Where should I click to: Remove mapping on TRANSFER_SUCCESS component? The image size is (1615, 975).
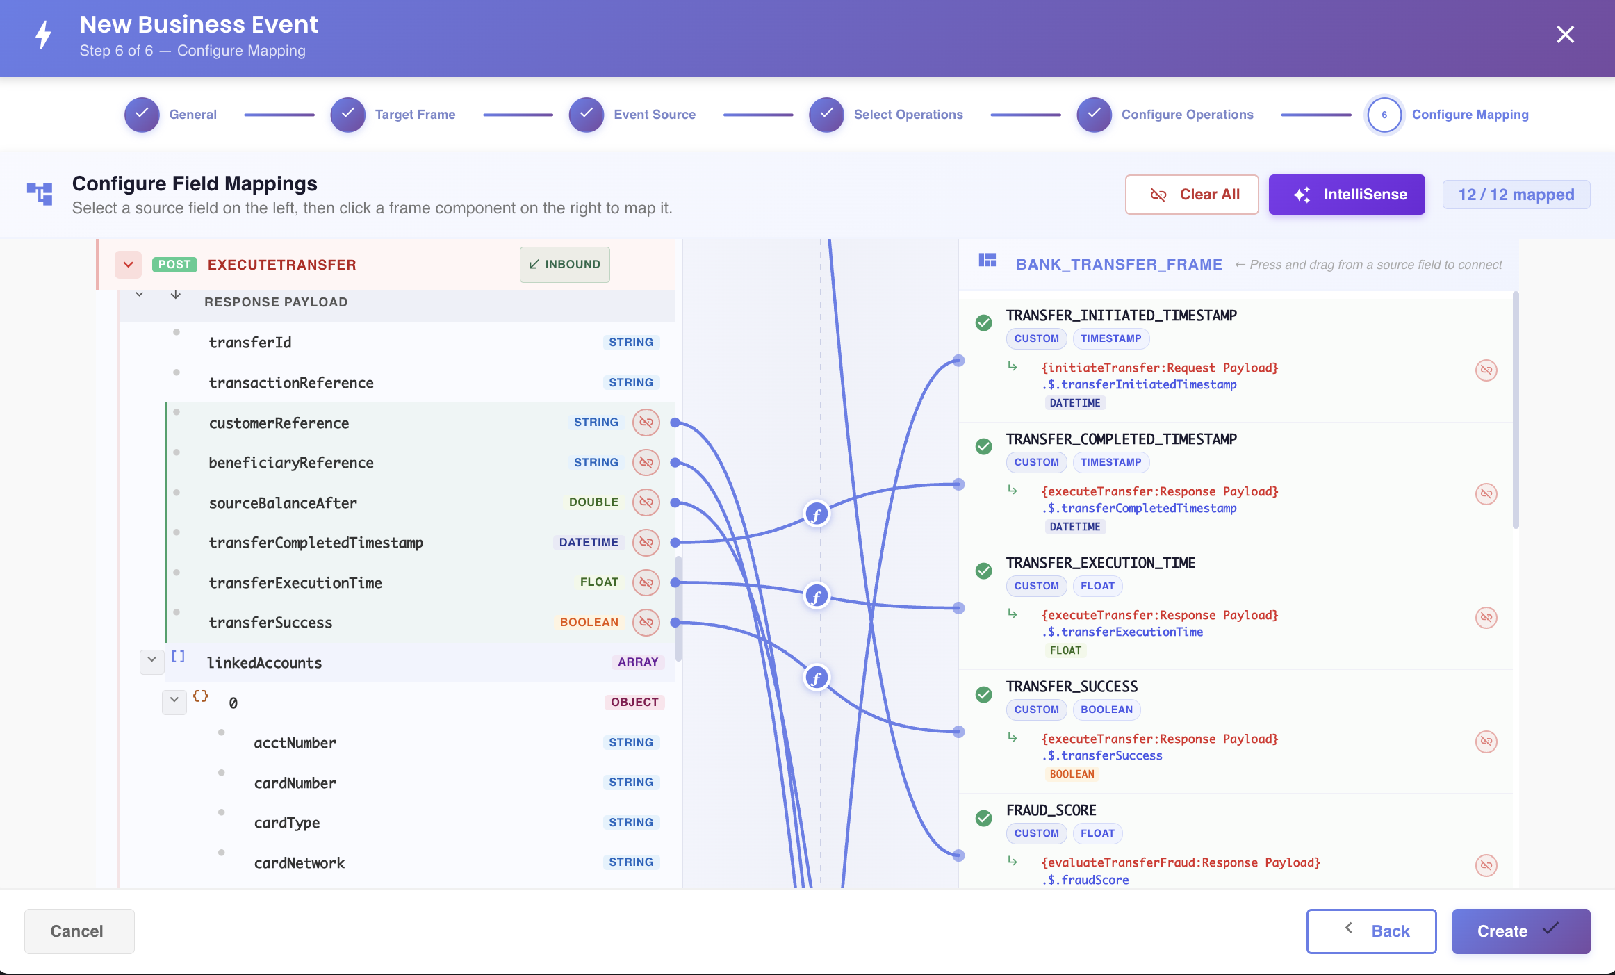click(x=1486, y=742)
